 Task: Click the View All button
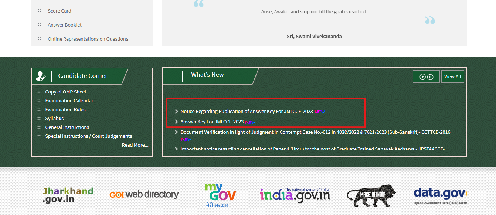[452, 76]
